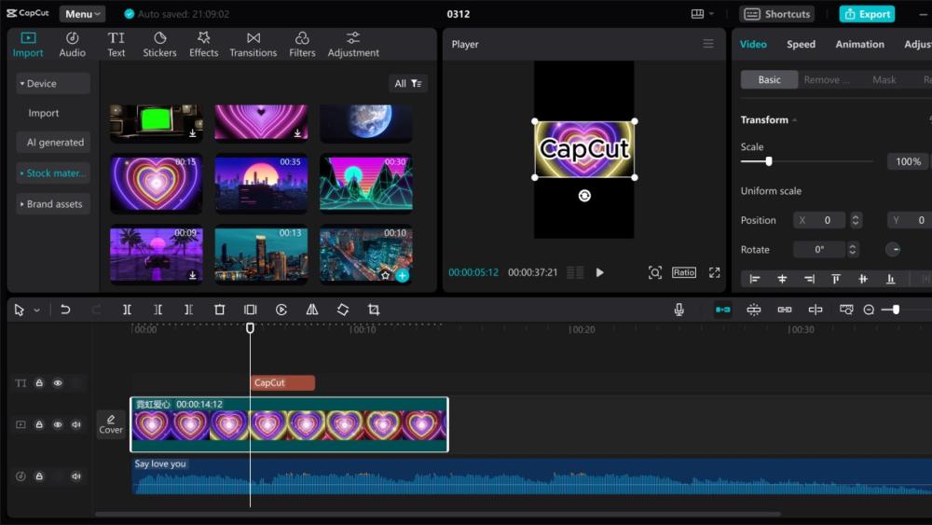Viewport: 932px width, 525px height.
Task: Select the green screen TV thumbnail
Action: click(x=157, y=123)
